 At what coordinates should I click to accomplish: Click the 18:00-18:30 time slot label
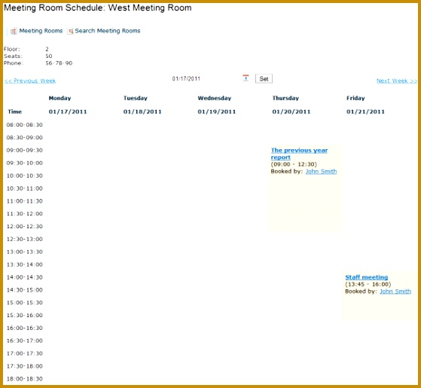pyautogui.click(x=24, y=379)
